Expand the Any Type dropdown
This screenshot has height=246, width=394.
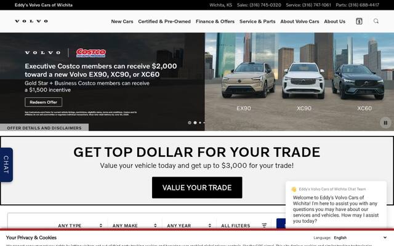pyautogui.click(x=80, y=226)
